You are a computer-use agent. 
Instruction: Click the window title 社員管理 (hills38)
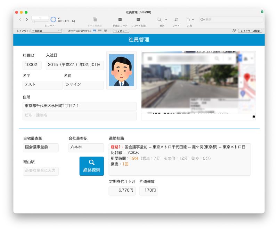click(139, 12)
